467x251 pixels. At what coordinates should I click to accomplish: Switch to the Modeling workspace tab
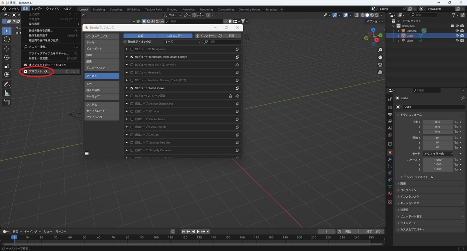[x=99, y=9]
